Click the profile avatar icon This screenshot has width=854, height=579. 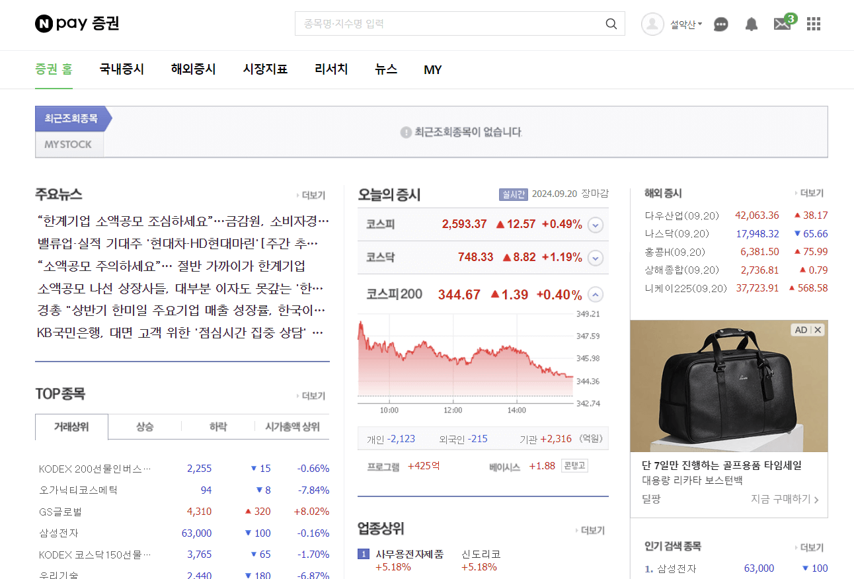point(652,24)
